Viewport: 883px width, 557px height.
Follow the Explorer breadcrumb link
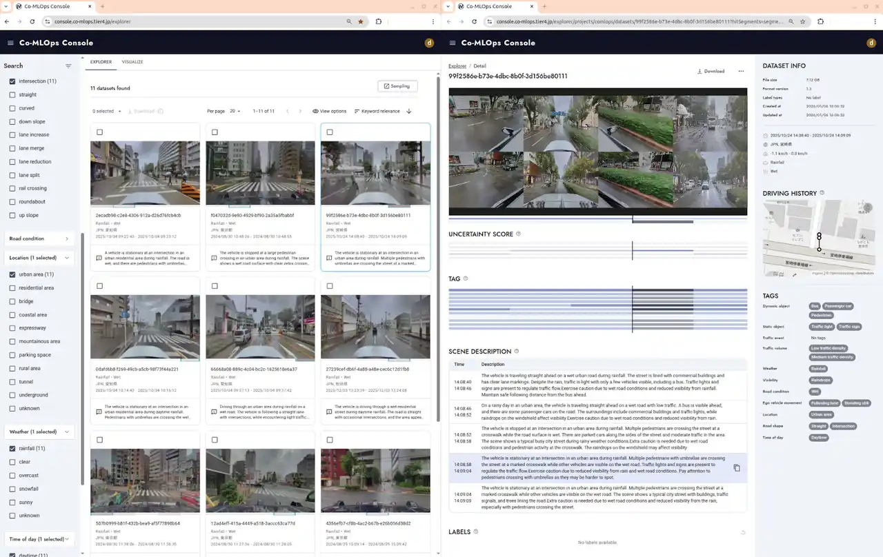point(457,66)
